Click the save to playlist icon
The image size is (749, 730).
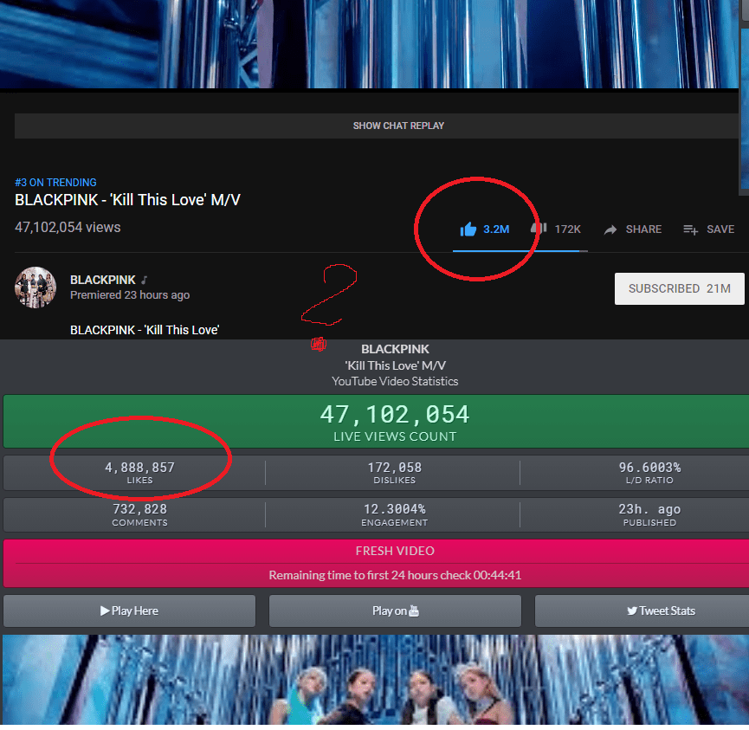coord(690,229)
